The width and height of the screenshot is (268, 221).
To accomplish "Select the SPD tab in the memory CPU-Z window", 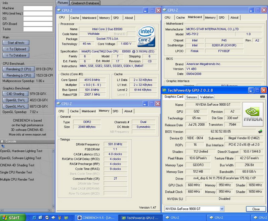I will coord(116,111).
